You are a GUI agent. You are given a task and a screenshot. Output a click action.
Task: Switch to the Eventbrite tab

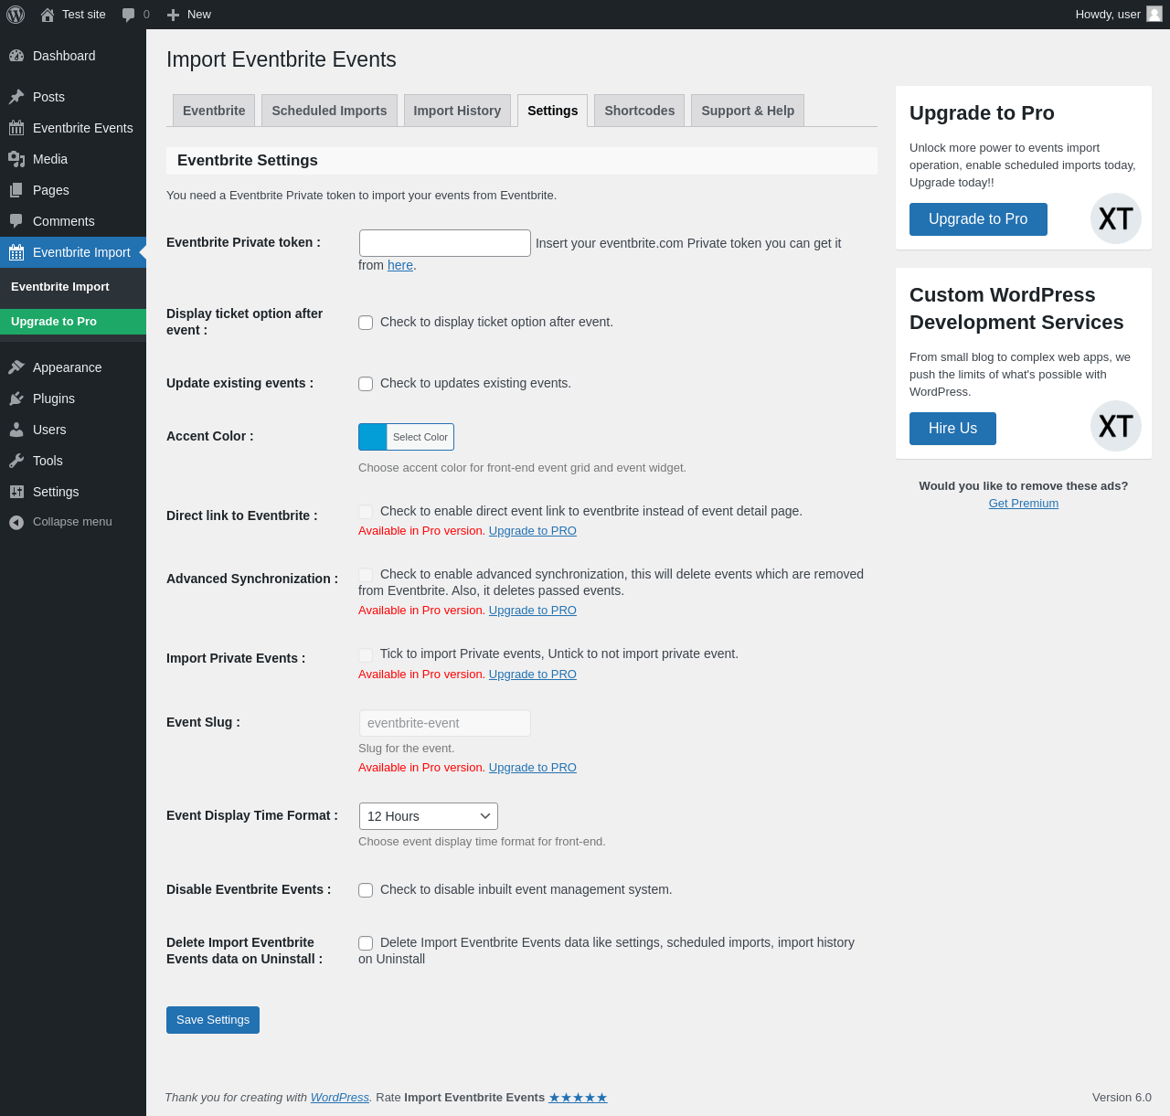pyautogui.click(x=214, y=111)
